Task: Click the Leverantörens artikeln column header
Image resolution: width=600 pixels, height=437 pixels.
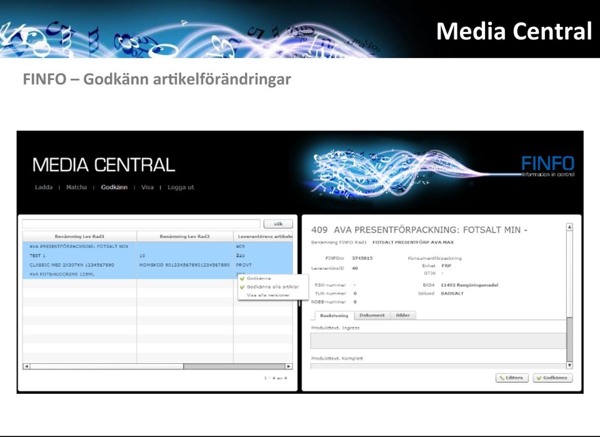Action: tap(263, 236)
